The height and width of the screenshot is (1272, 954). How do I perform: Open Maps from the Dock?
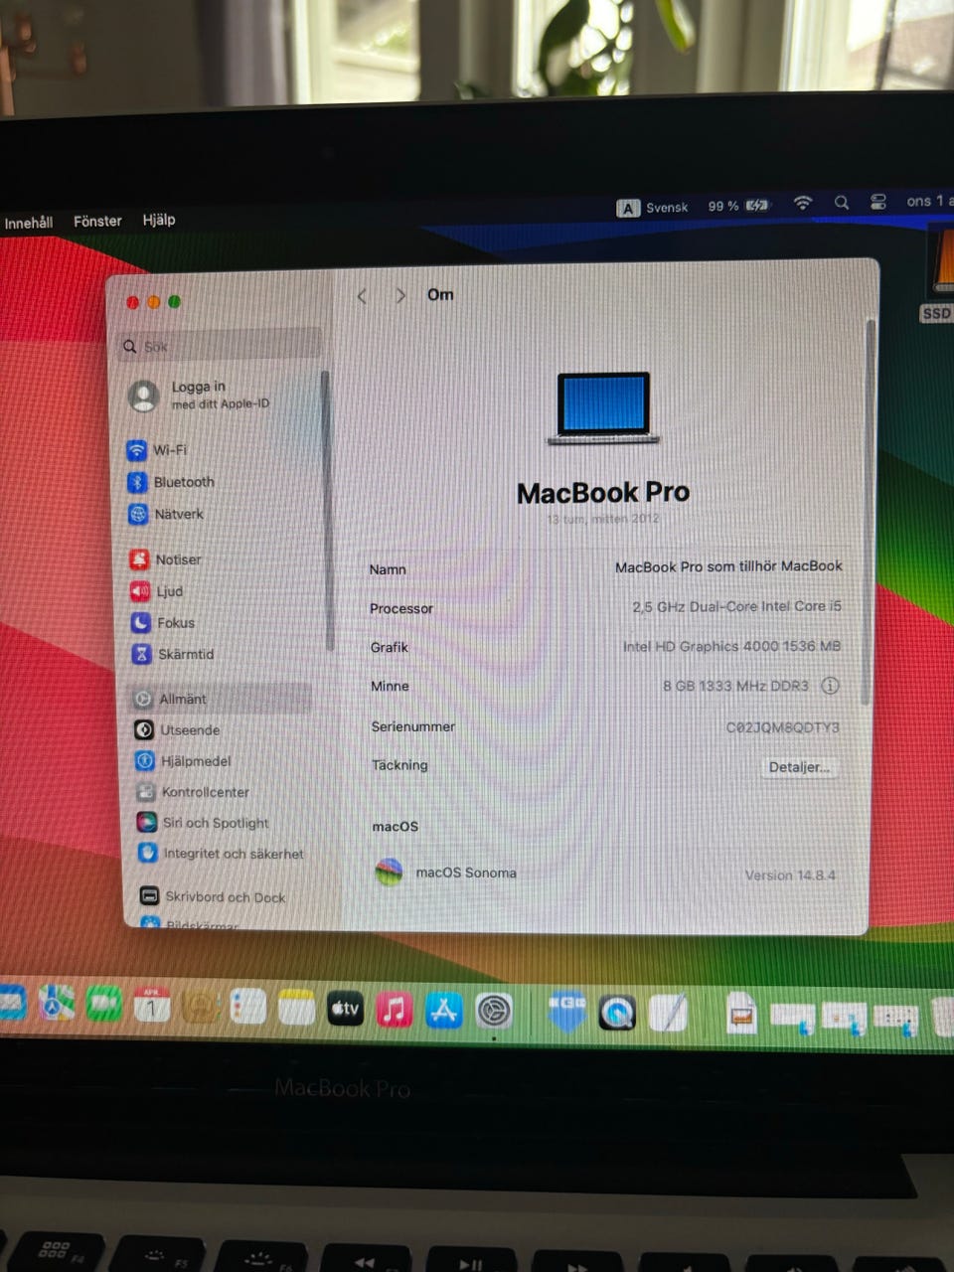57,1005
